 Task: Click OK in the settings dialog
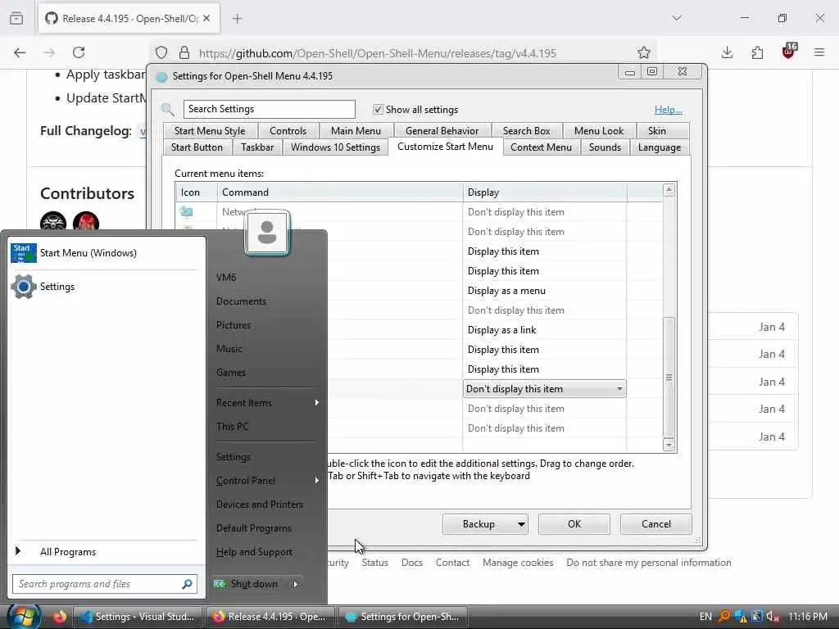574,524
